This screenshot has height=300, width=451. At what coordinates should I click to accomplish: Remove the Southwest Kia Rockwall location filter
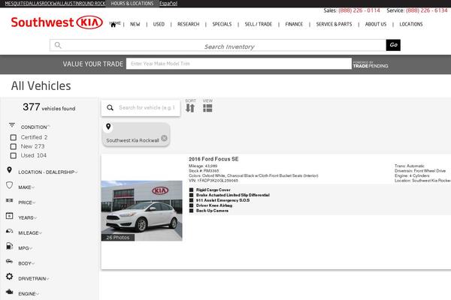click(164, 138)
